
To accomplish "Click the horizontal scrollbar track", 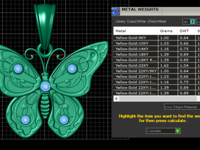I will point(158,99).
